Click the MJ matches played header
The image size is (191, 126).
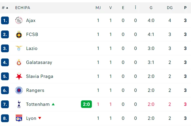coord(98,8)
